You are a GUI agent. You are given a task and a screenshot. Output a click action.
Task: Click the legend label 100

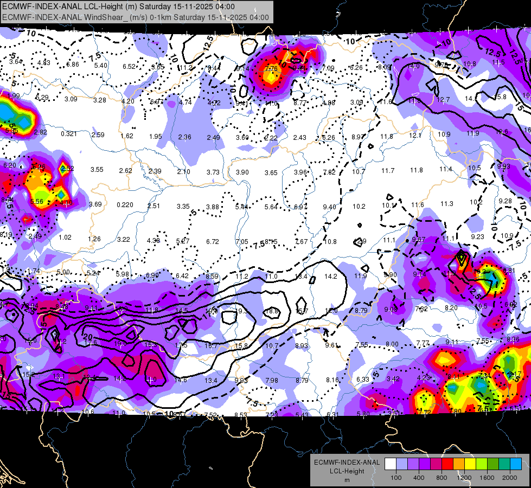396,478
